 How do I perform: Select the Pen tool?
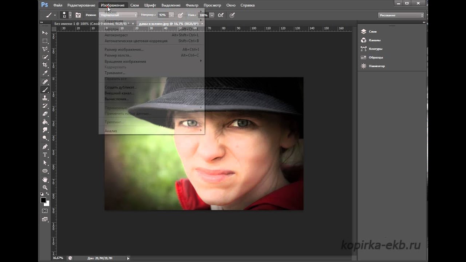click(x=45, y=147)
